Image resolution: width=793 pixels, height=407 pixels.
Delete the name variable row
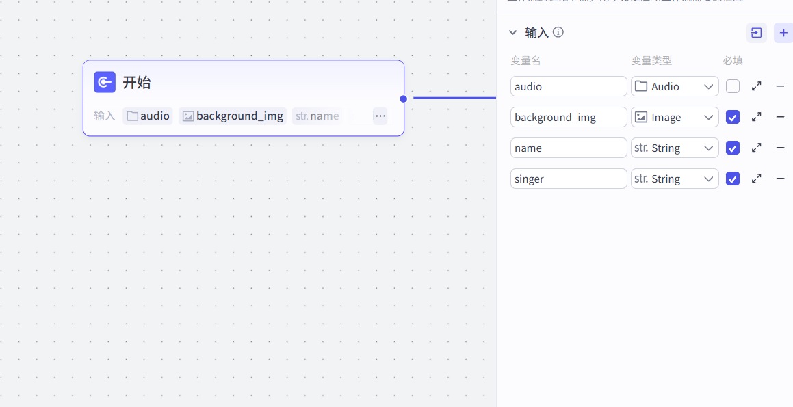[780, 148]
